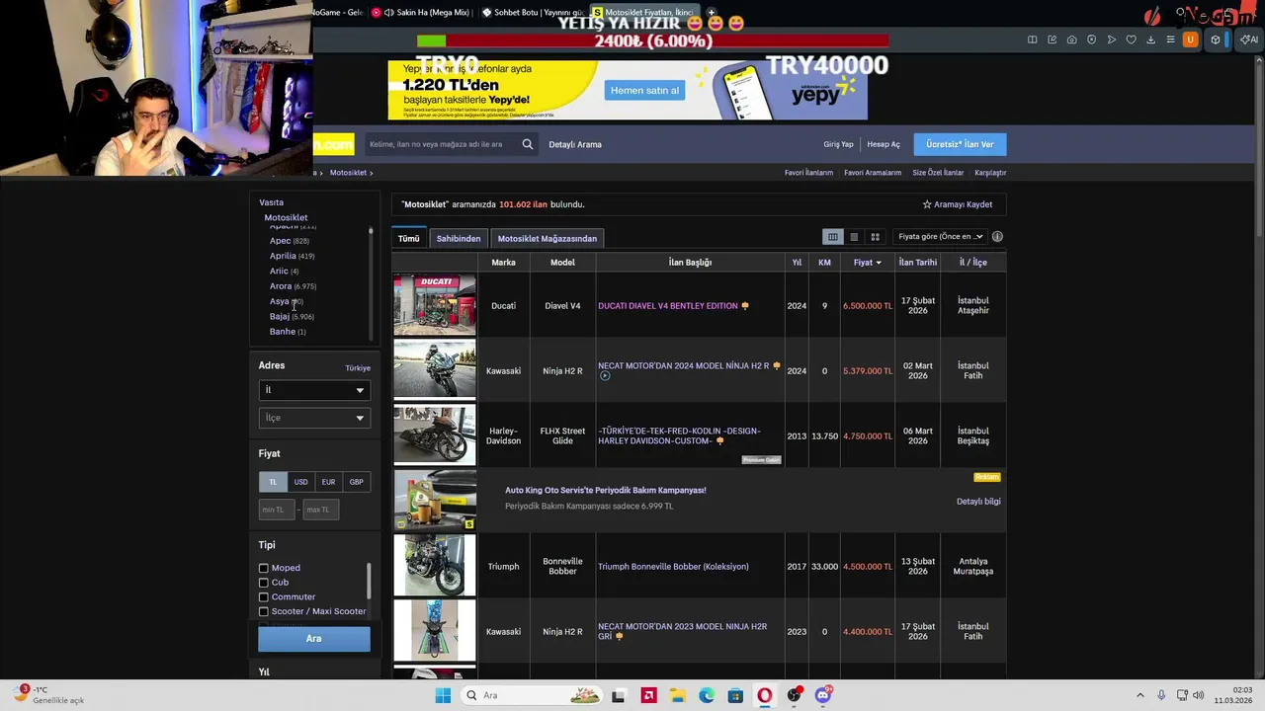Select USD currency toggle
1265x711 pixels.
[x=300, y=482]
